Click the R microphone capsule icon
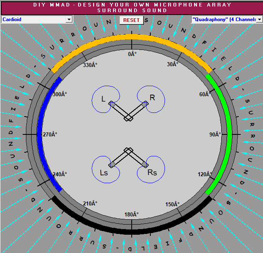This screenshot has height=253, width=263. (x=145, y=104)
